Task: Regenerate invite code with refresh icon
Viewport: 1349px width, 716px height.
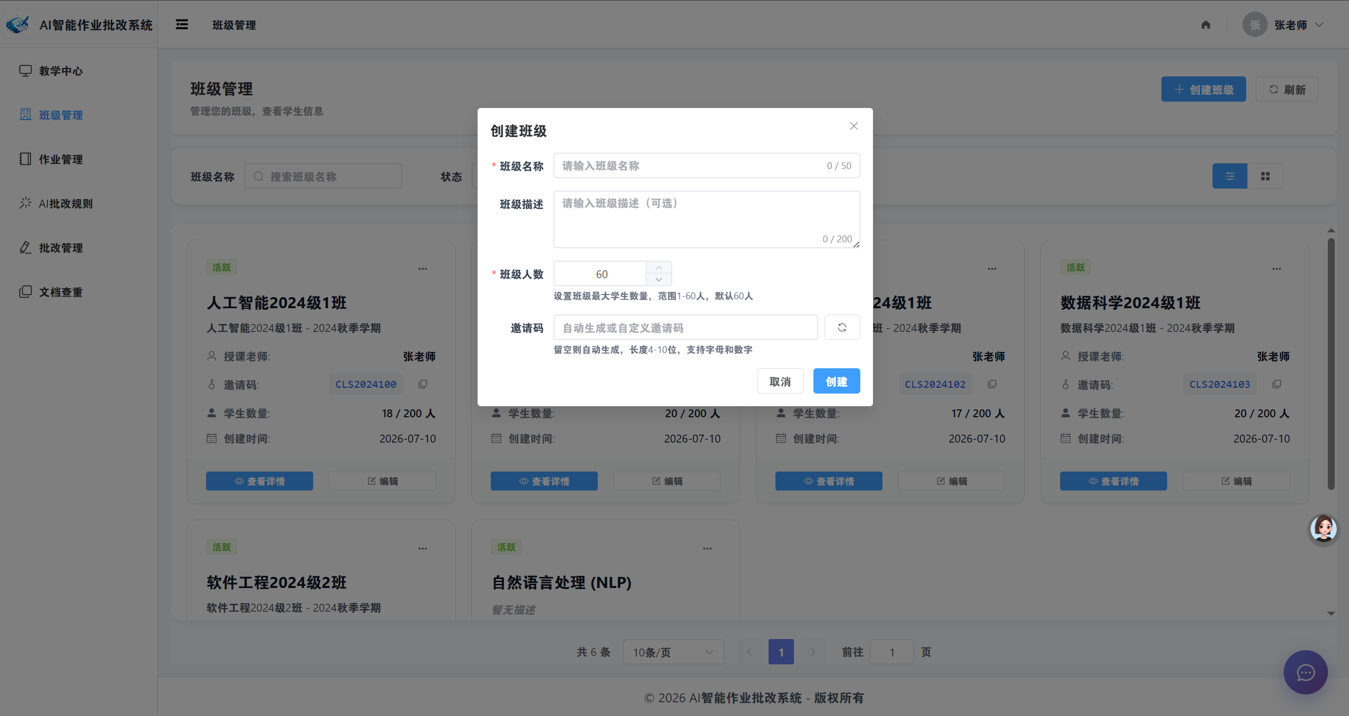Action: coord(842,328)
